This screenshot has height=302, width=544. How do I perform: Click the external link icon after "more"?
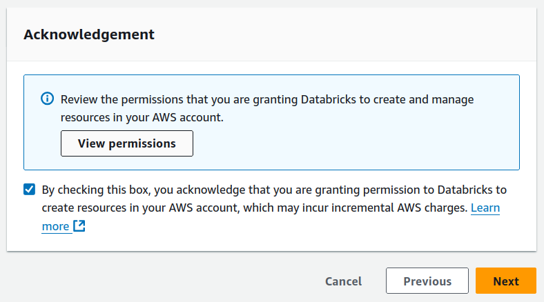(79, 226)
